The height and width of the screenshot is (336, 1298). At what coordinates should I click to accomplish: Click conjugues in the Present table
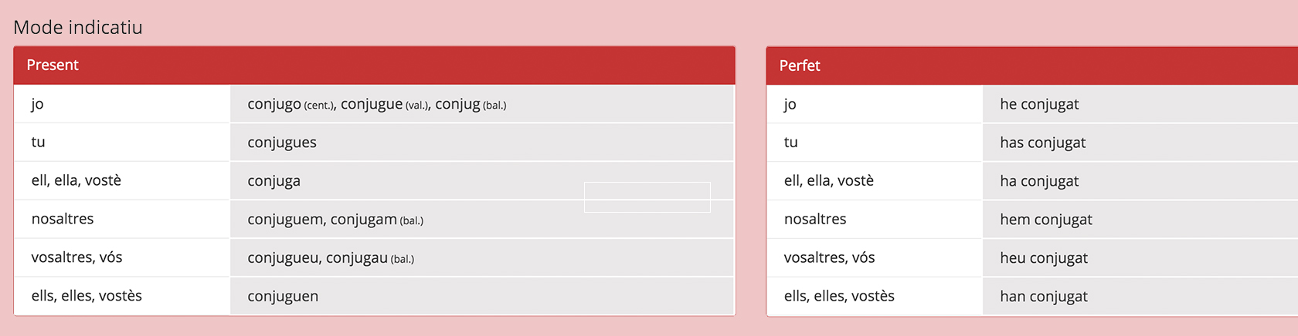point(282,143)
